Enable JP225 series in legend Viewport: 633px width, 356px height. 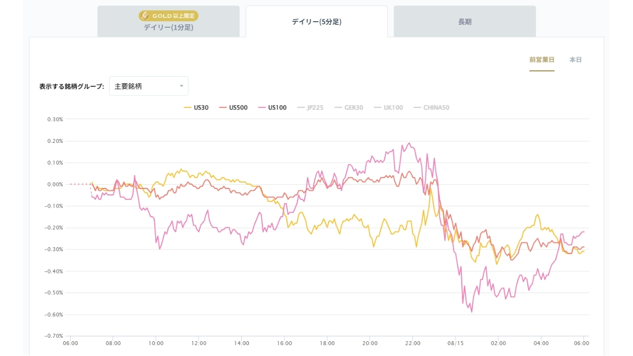tap(310, 107)
